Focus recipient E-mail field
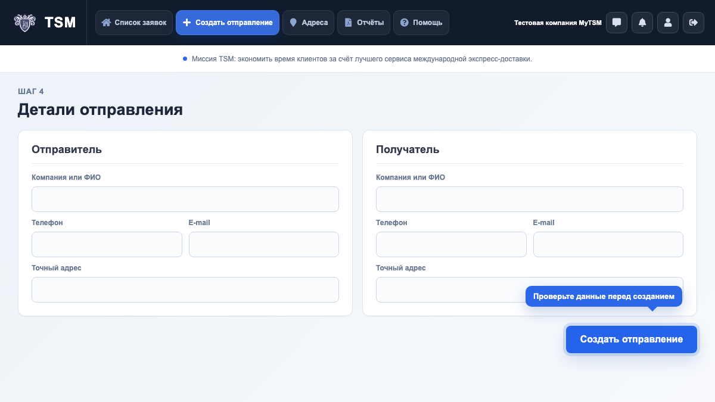 coord(608,244)
